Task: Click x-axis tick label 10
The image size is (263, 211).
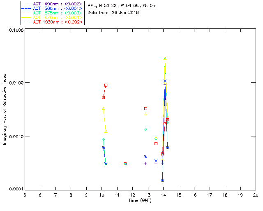Action: pos(102,195)
